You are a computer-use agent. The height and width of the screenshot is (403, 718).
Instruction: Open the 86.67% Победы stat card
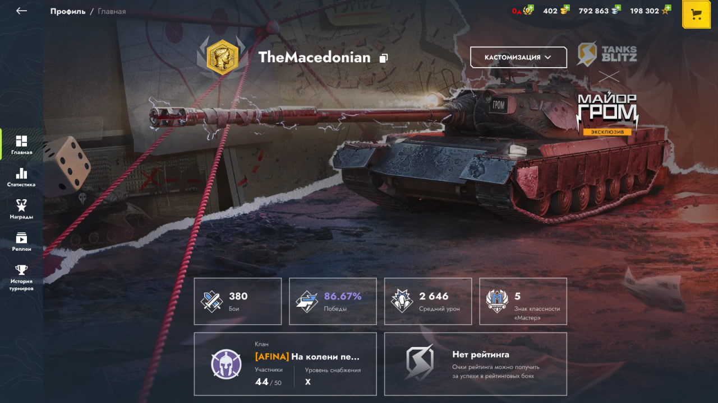333,301
